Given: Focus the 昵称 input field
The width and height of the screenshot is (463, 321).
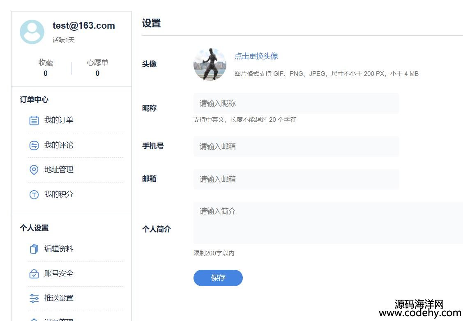Looking at the screenshot, I should (x=296, y=103).
